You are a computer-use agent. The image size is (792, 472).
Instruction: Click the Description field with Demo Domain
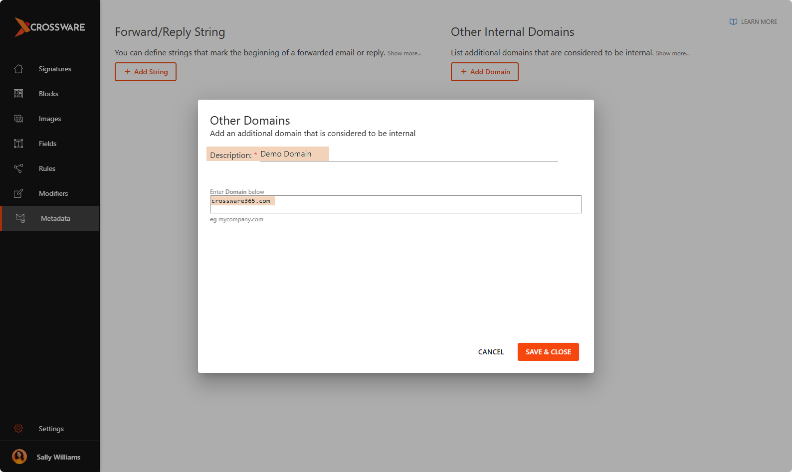pyautogui.click(x=408, y=155)
